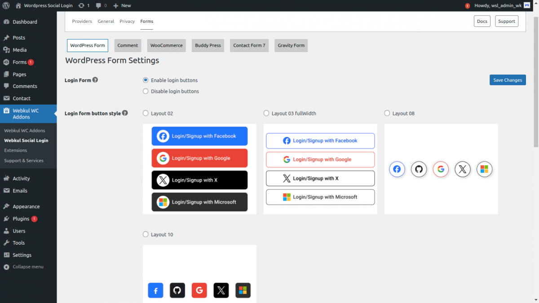Collapse the admin sidebar menu
Image resolution: width=539 pixels, height=303 pixels.
tap(28, 267)
